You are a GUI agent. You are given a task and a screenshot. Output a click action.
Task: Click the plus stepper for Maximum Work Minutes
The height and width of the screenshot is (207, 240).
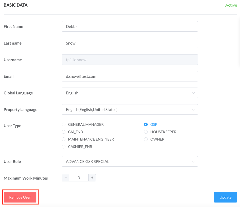coord(92,177)
